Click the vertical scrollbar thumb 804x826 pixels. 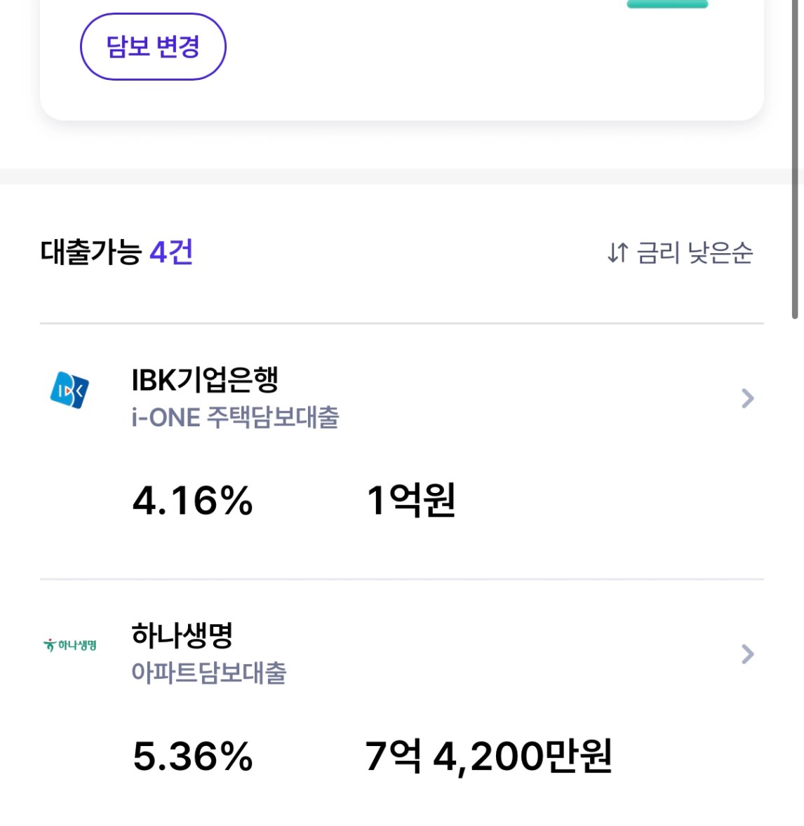795,158
